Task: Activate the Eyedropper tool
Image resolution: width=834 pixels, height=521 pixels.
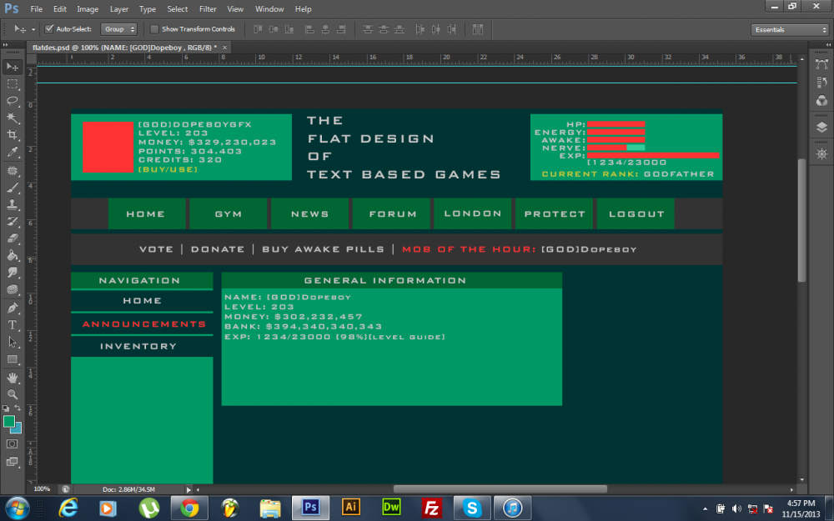Action: coord(13,153)
